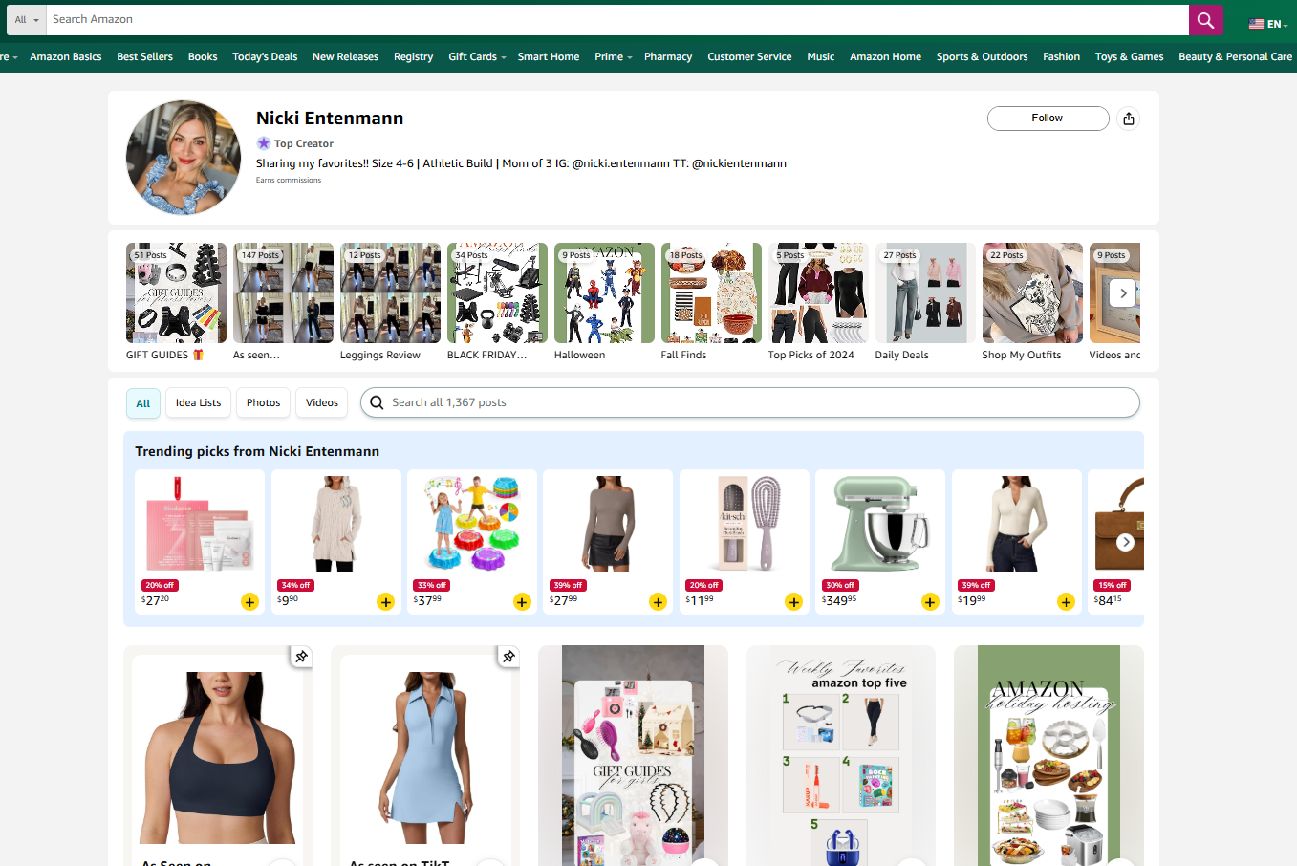Image resolution: width=1297 pixels, height=866 pixels.
Task: Click the Earns commissions disclosure text
Action: coord(289,180)
